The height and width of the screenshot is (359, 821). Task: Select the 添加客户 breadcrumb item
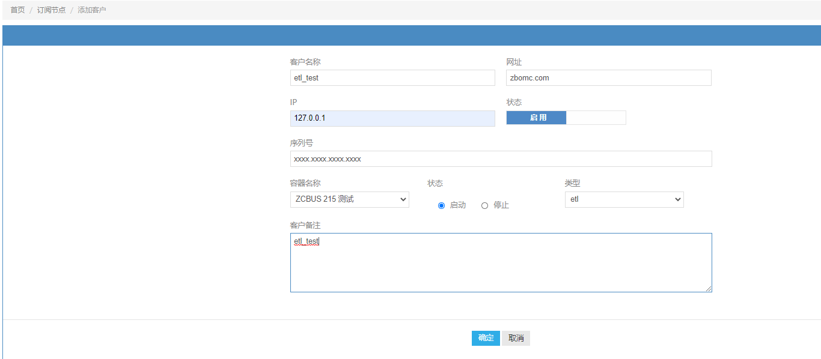click(x=91, y=10)
